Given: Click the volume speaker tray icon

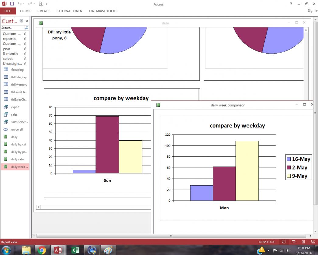Looking at the screenshot, I should (x=288, y=250).
